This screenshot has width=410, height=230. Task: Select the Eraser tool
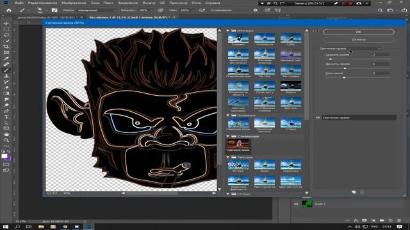click(x=6, y=88)
